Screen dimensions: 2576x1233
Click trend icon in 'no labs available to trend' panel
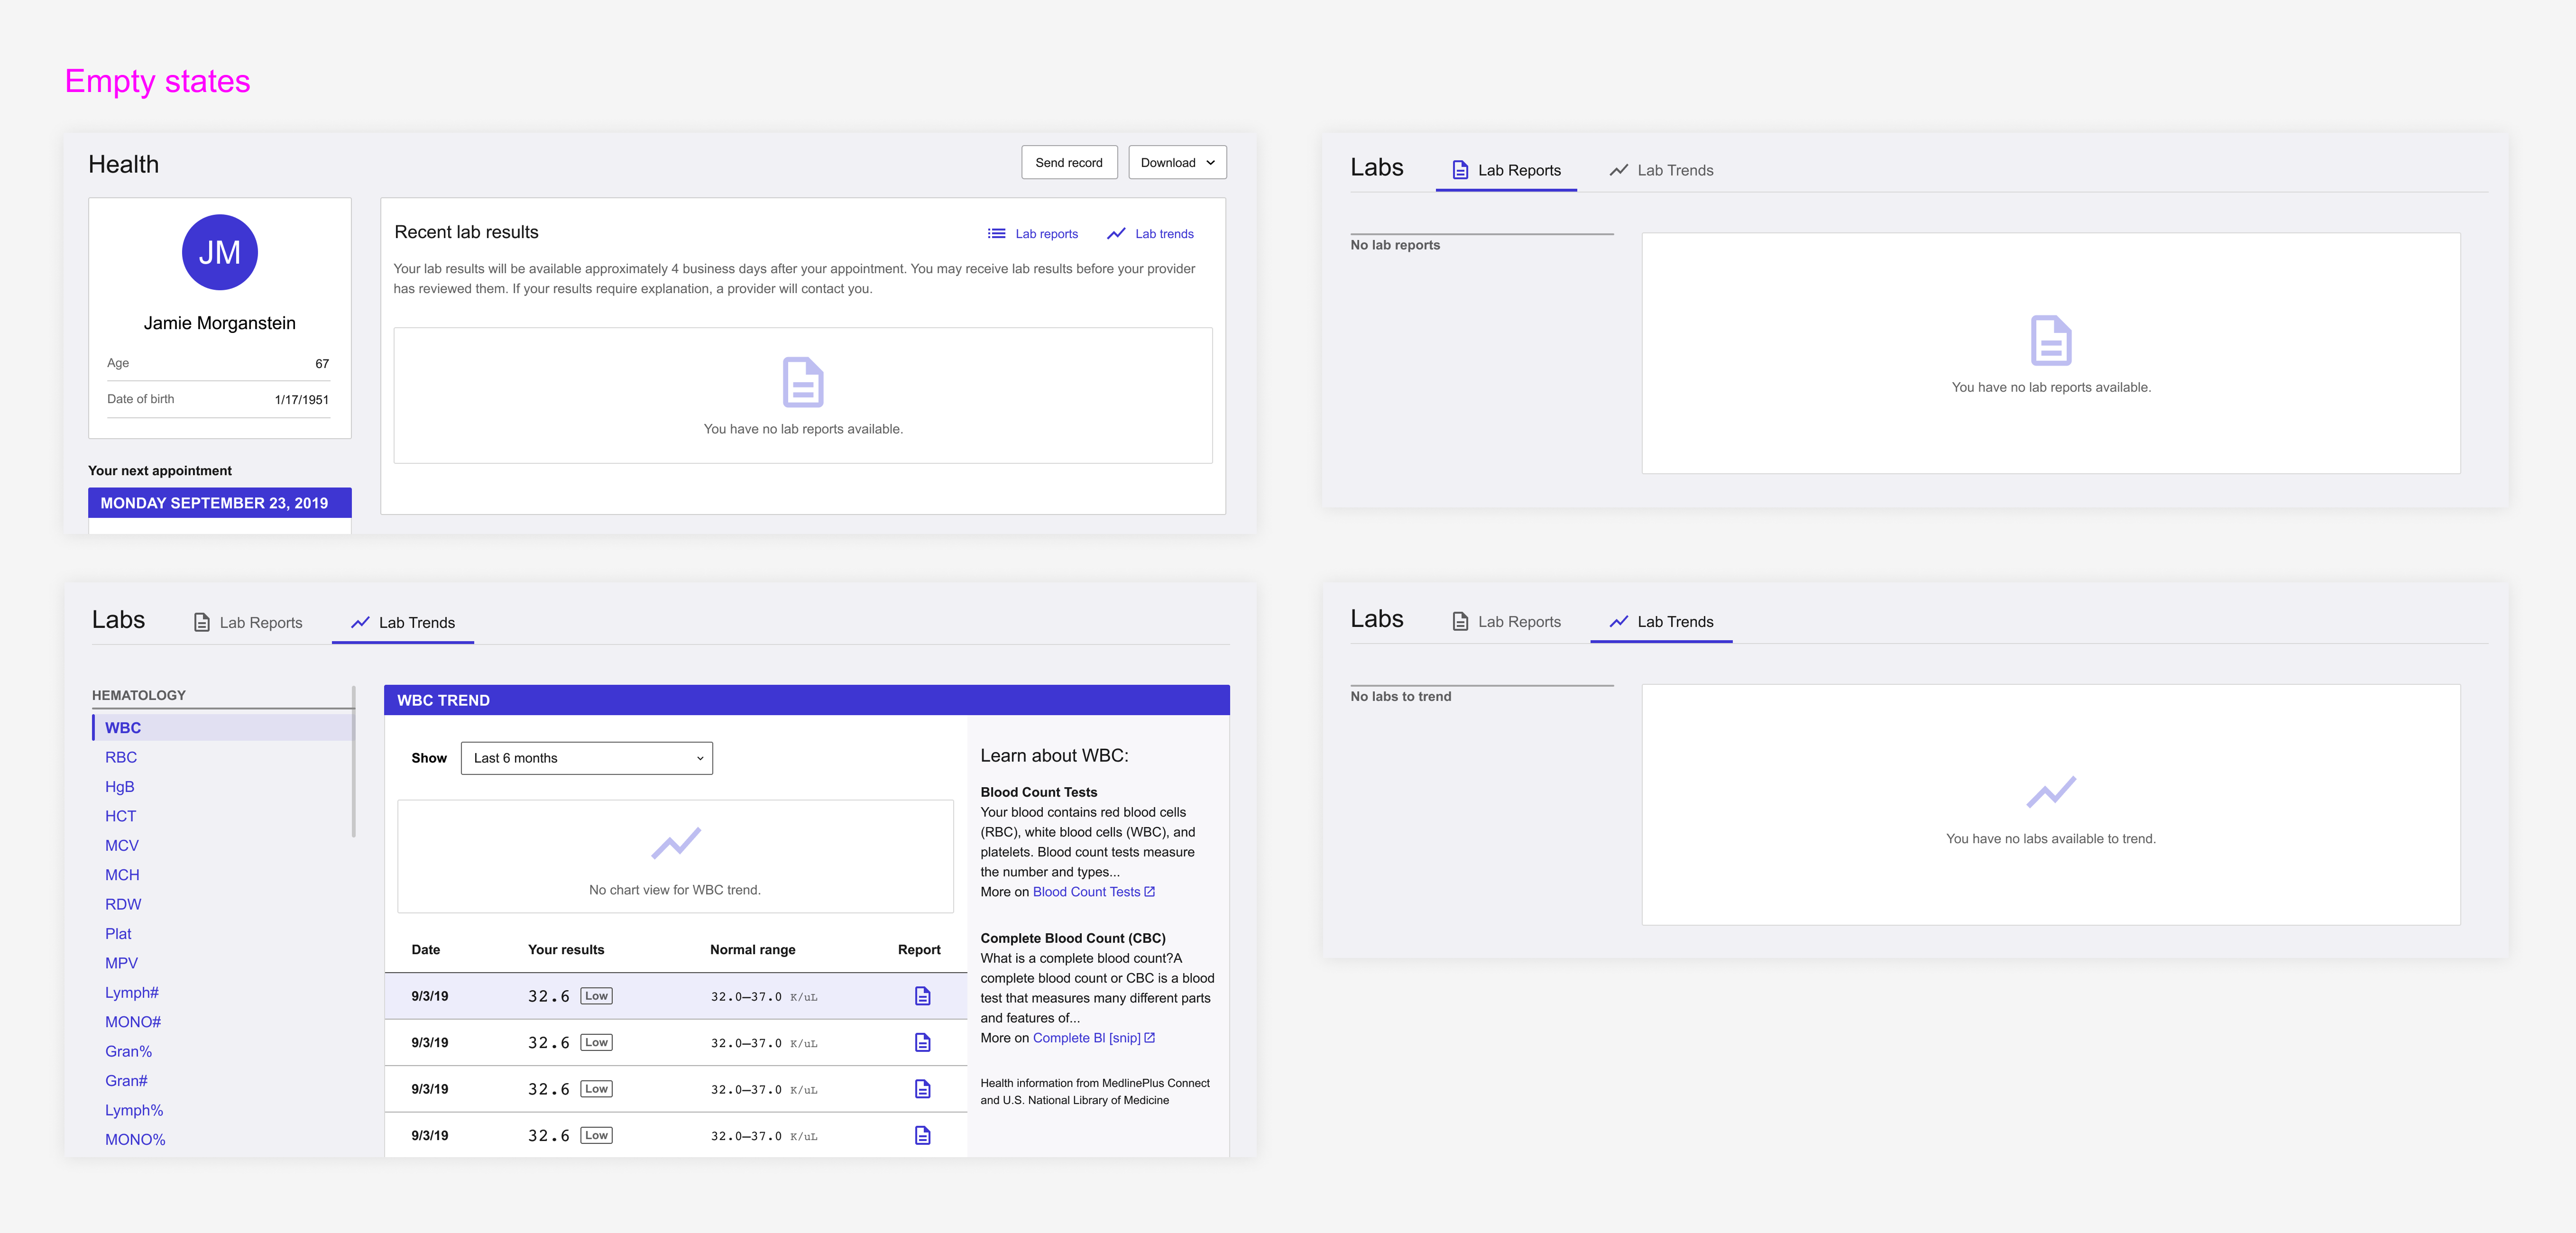(2051, 792)
